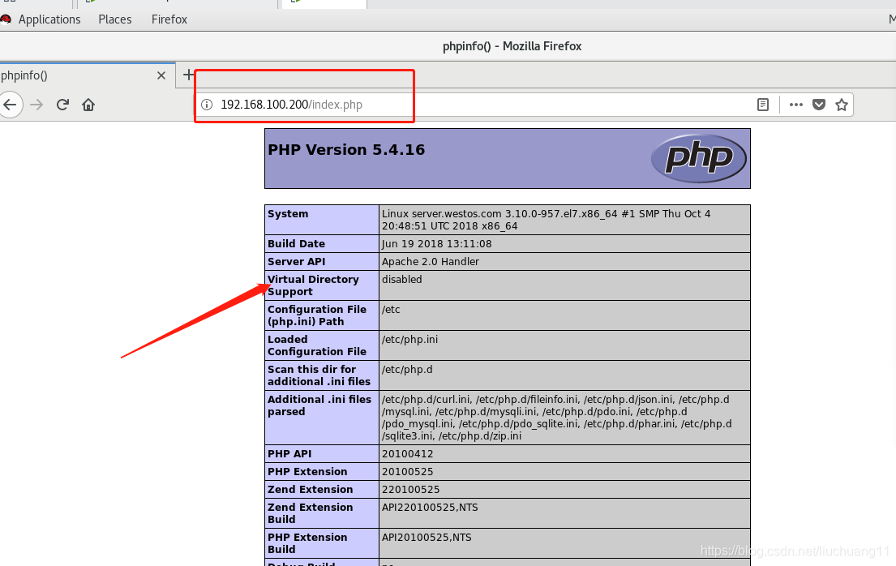Open the Firefox home page icon

coord(88,105)
